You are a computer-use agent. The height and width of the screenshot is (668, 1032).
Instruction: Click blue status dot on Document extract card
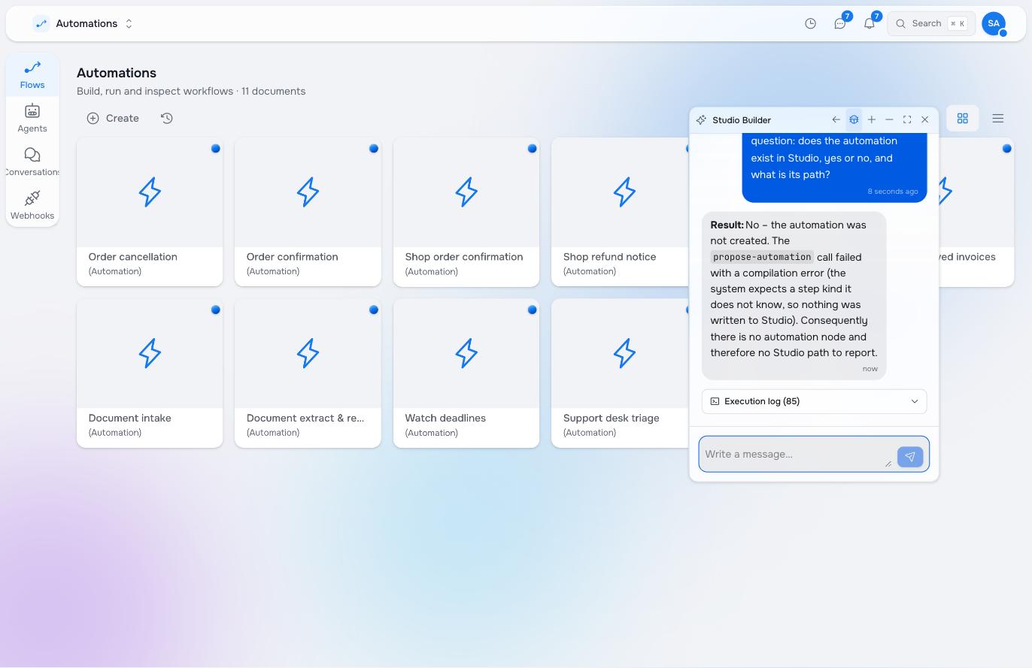pyautogui.click(x=374, y=310)
